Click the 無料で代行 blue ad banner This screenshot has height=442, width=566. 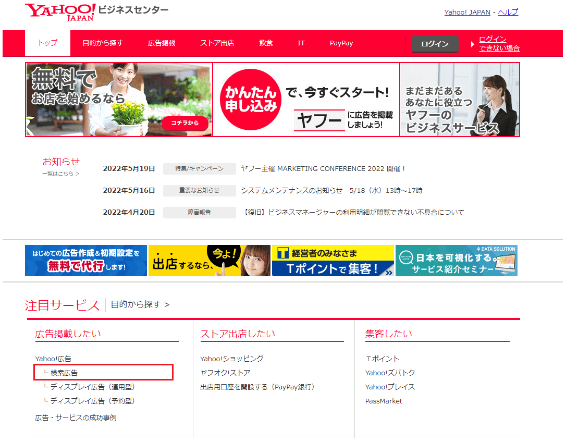pos(86,261)
